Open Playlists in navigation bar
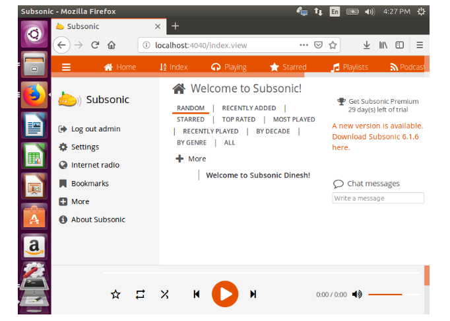Image resolution: width=450 pixels, height=321 pixels. [349, 67]
